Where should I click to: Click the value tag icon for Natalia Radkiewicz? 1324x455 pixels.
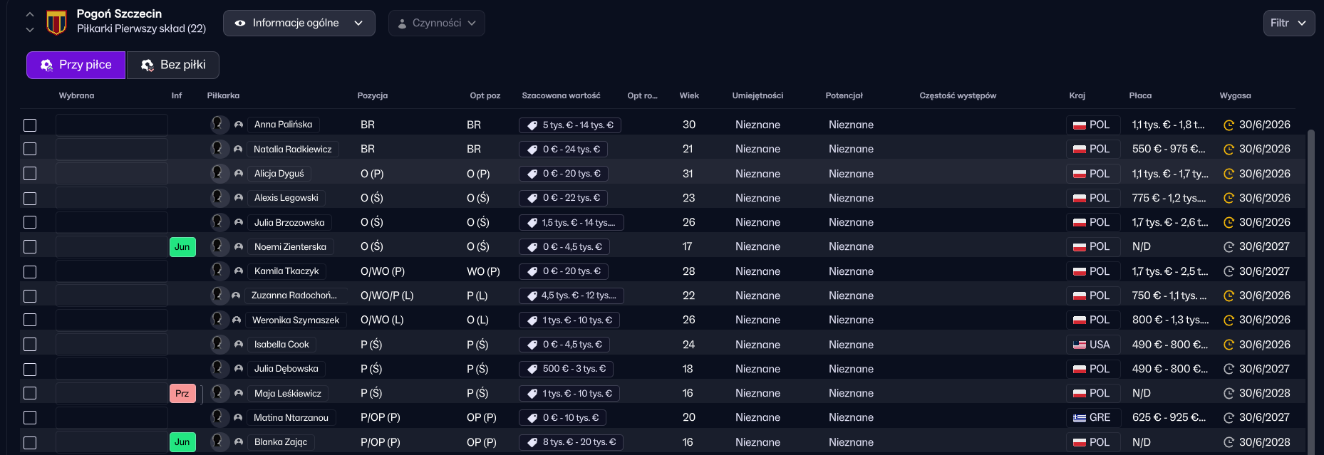coord(532,150)
